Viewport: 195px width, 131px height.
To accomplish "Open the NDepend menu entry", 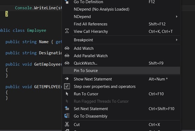I will point(121,17).
